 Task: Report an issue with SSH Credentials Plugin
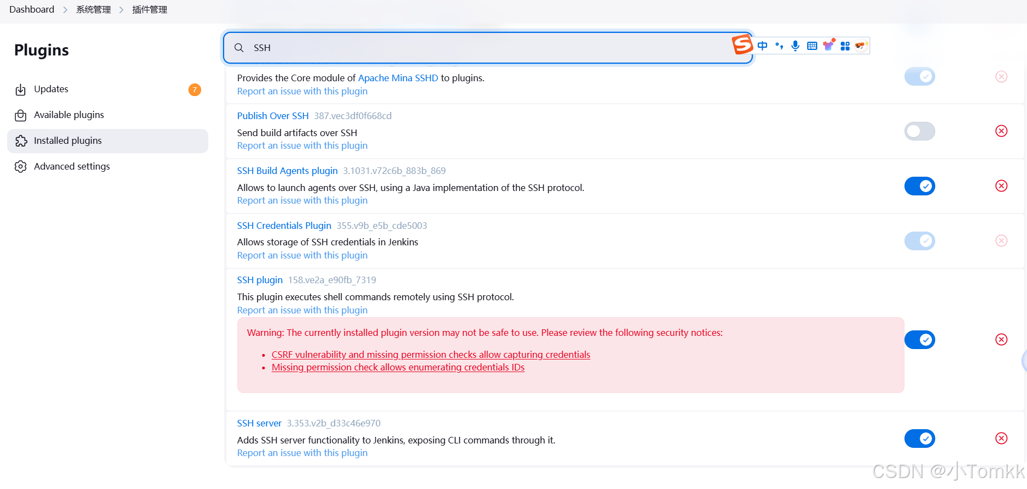pos(302,255)
